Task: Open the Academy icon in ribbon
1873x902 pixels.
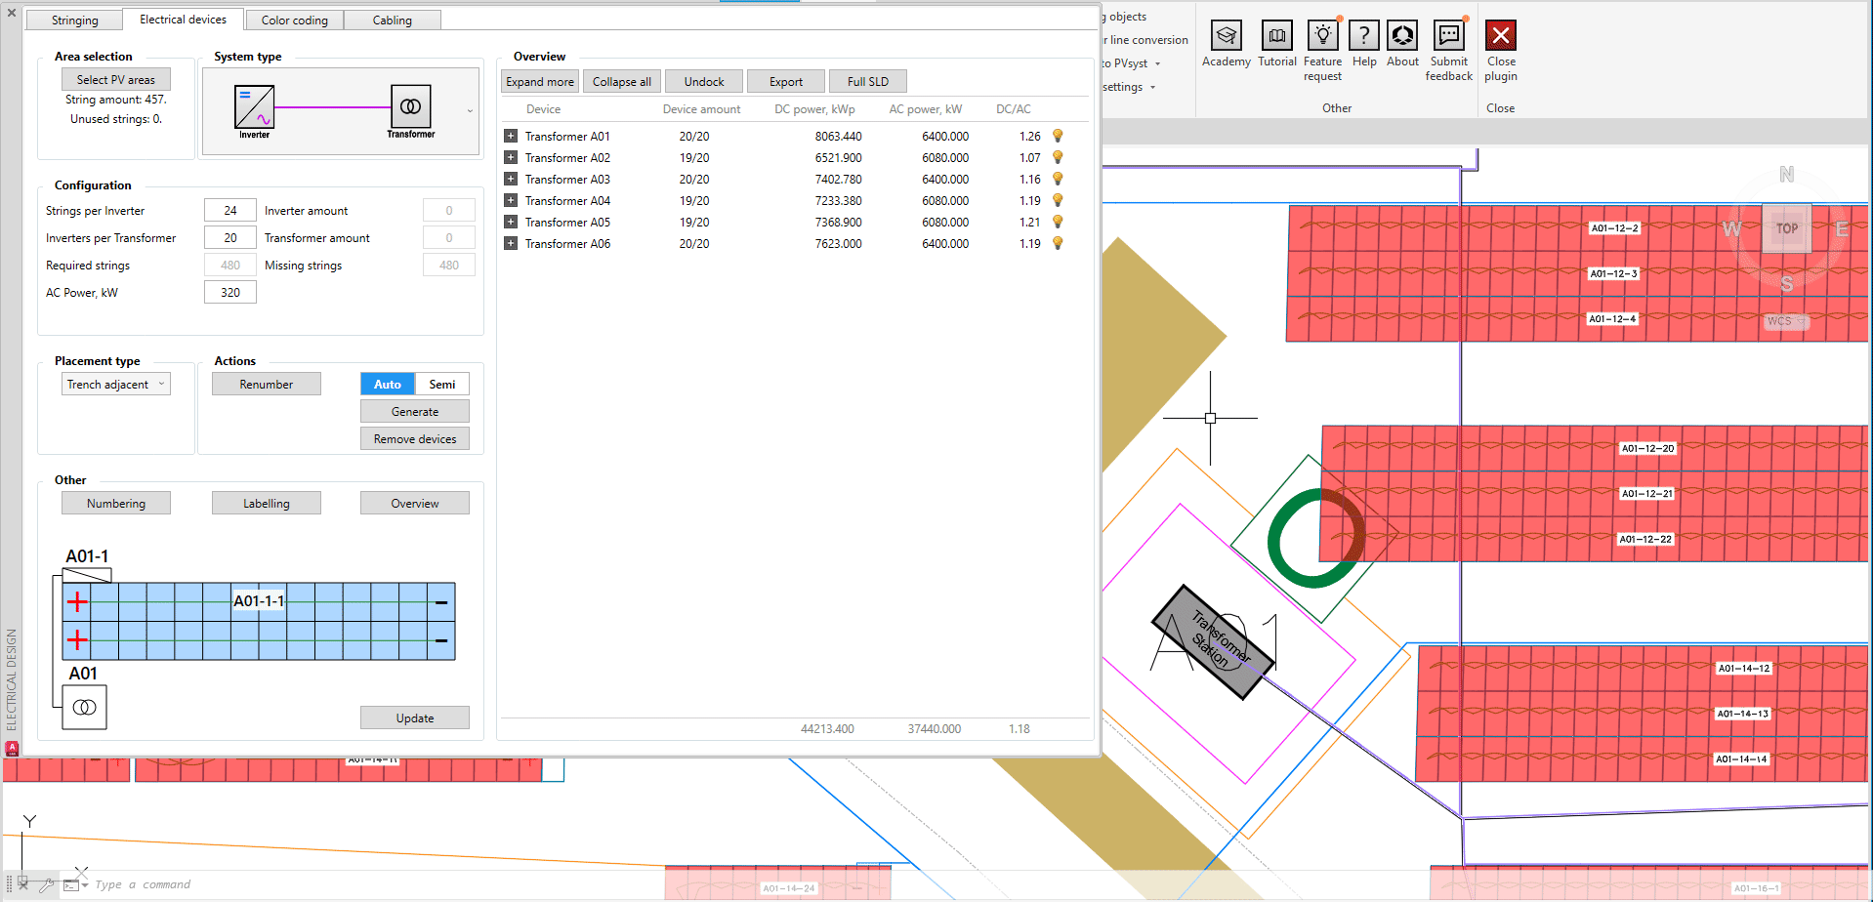Action: (x=1226, y=36)
